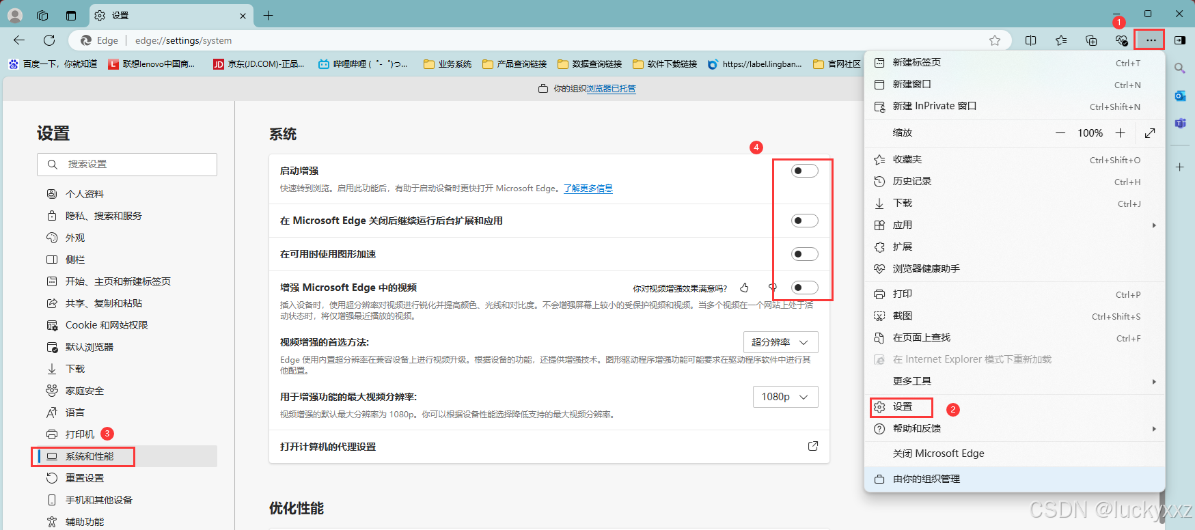Add this page to favorites star
The width and height of the screenshot is (1195, 530).
(x=995, y=40)
